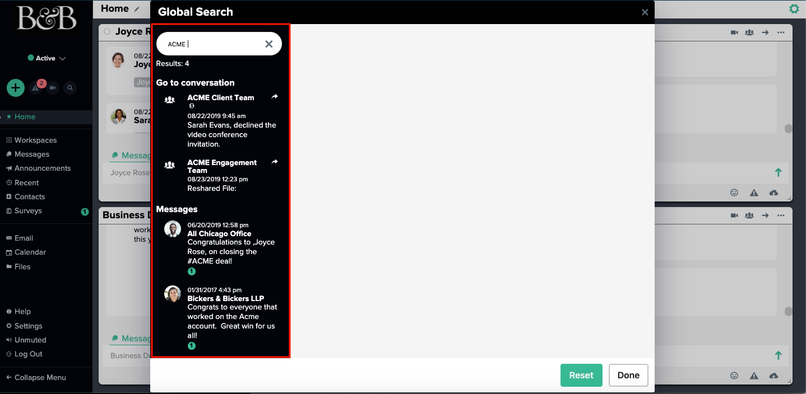
Task: Click cloud upload icon in Joyce panel
Action: coord(773,193)
